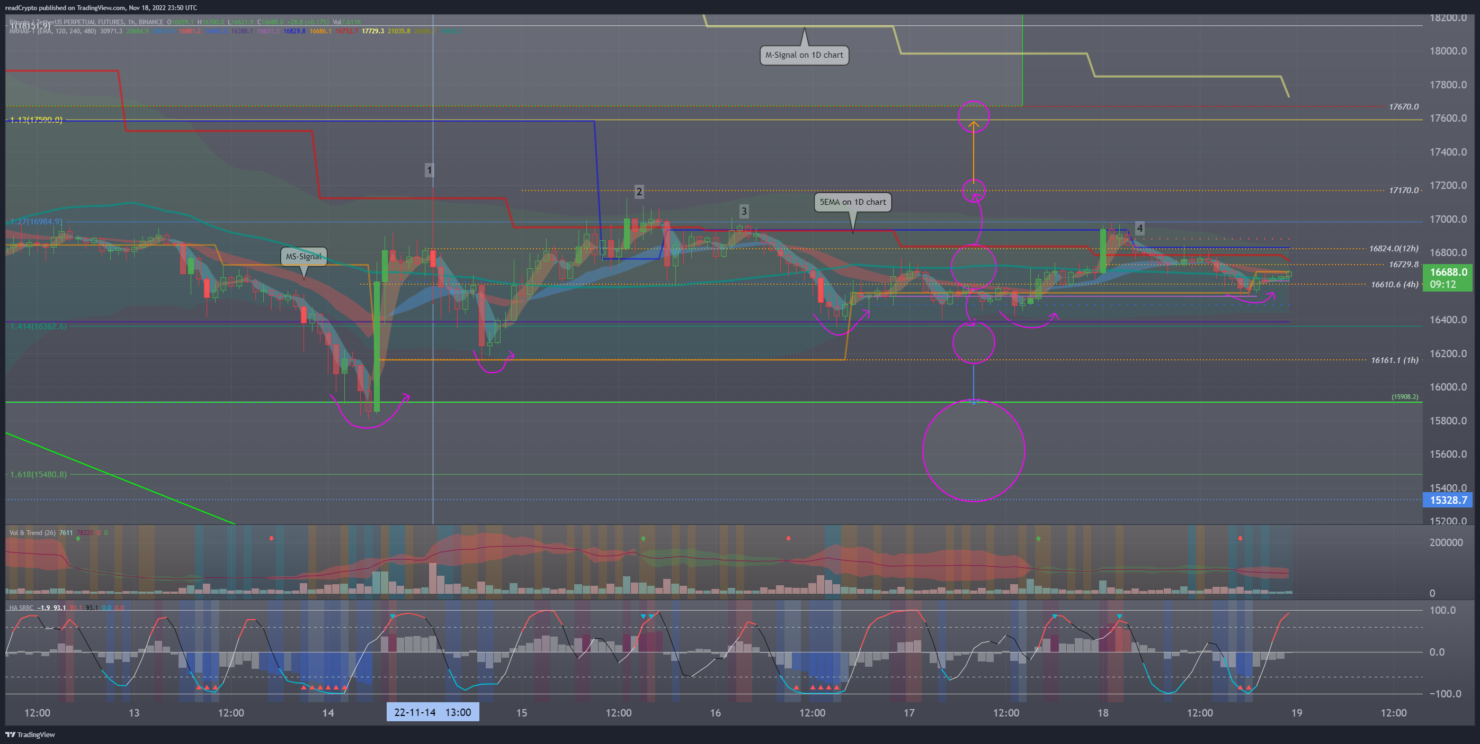Click the '19' date on the time axis
The height and width of the screenshot is (744, 1480).
(1297, 712)
